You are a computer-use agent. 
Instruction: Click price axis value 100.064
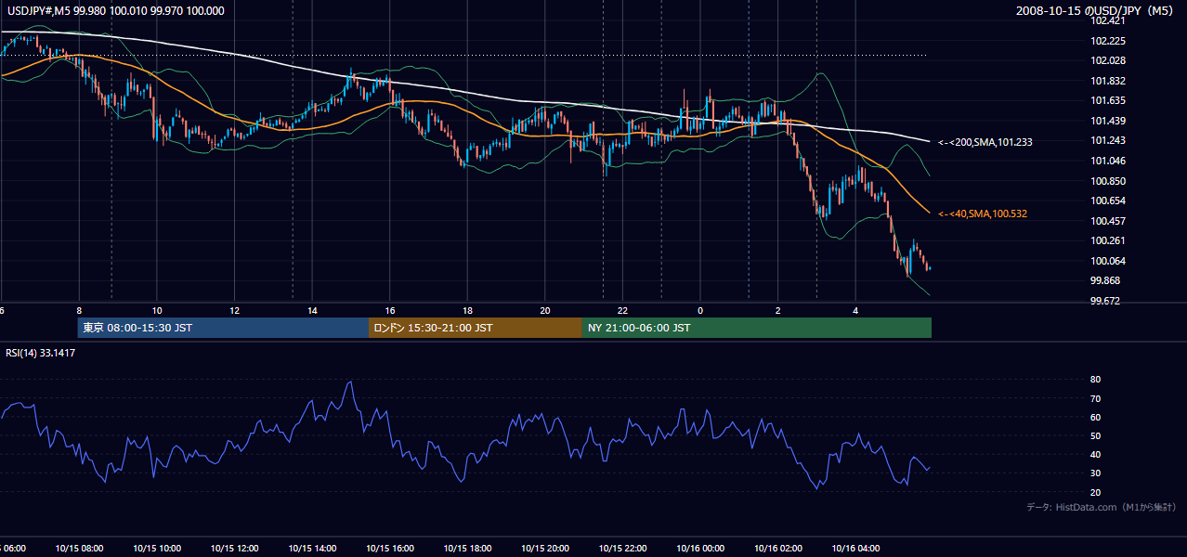click(x=1107, y=261)
